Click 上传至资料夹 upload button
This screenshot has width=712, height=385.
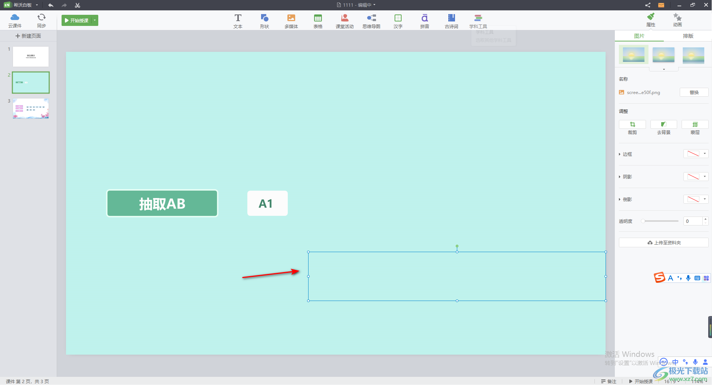[664, 242]
